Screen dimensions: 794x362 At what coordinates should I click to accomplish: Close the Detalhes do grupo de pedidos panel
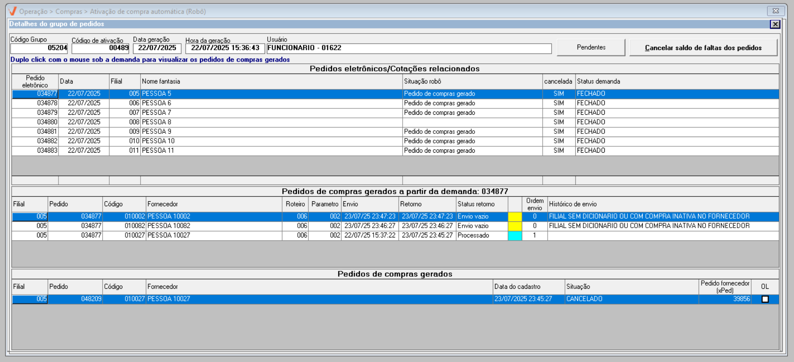point(775,24)
